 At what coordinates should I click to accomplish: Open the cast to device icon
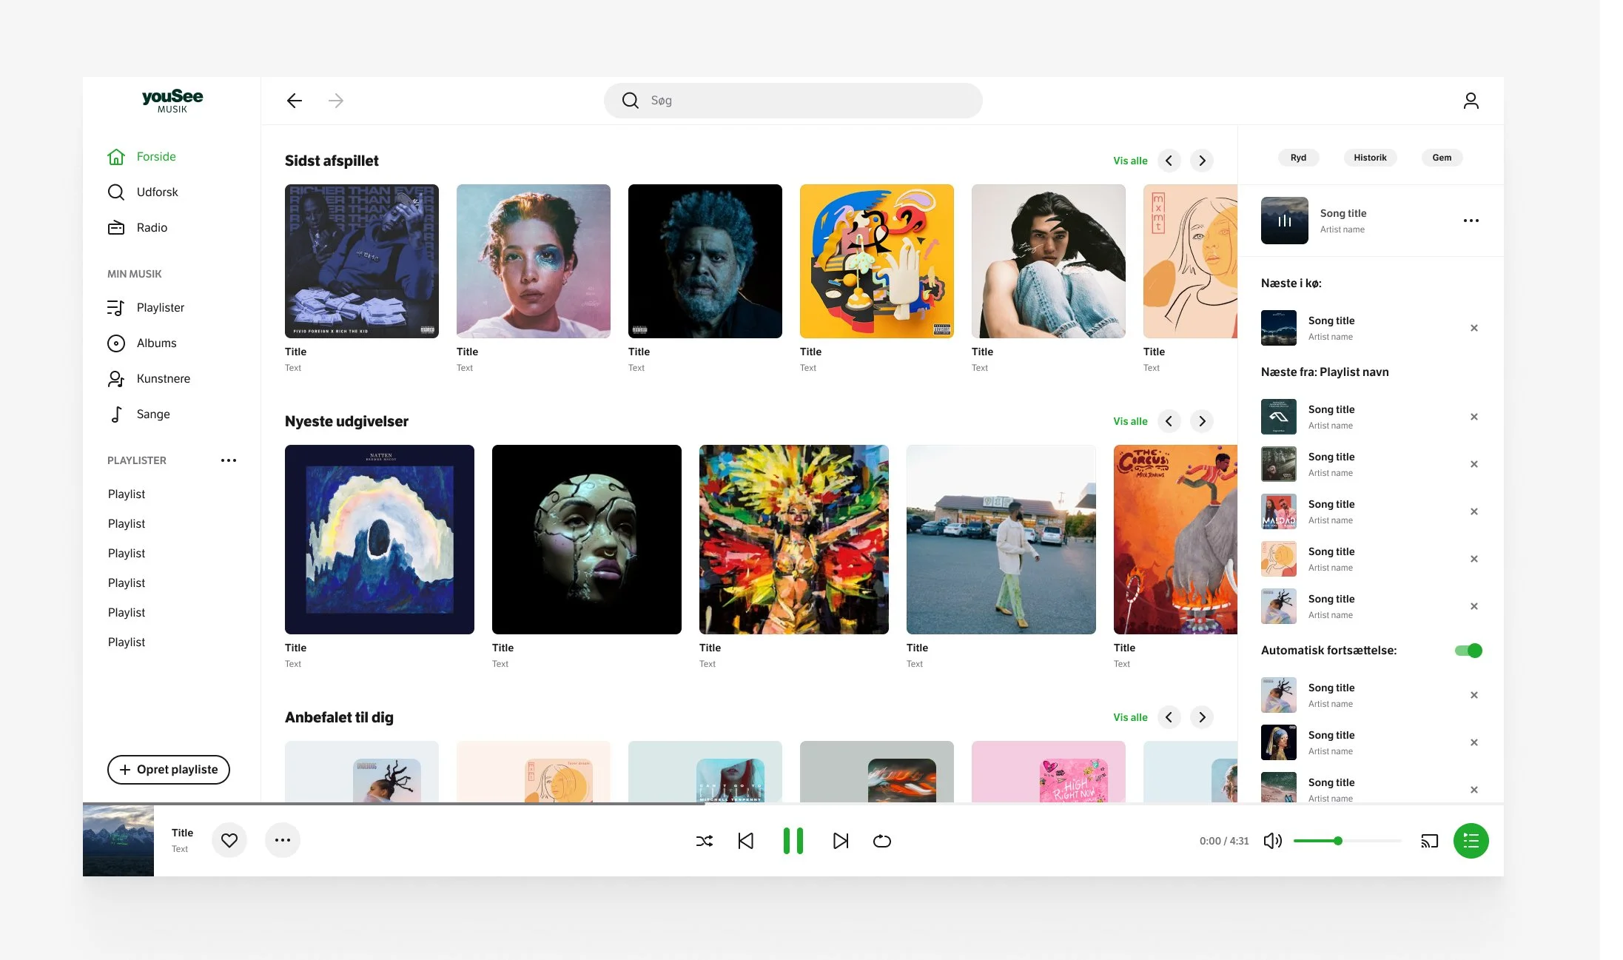[1430, 841]
